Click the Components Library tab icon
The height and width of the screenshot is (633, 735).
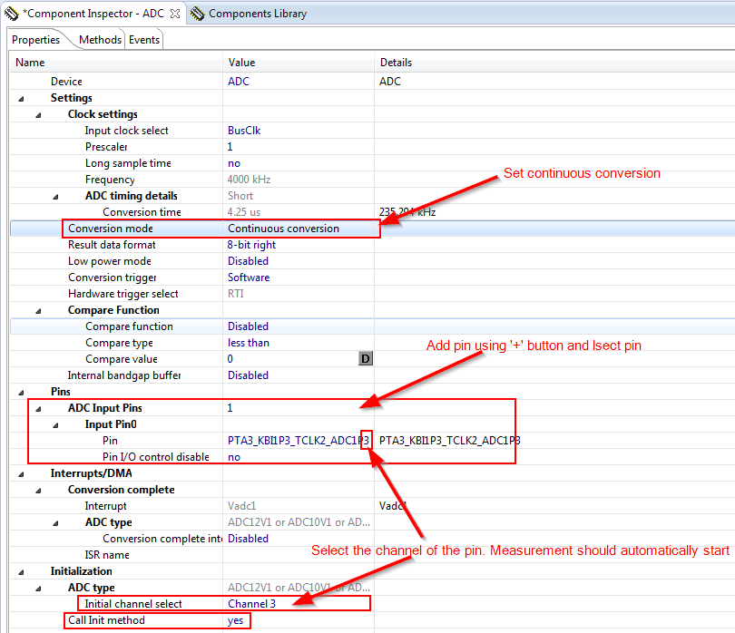tap(197, 14)
